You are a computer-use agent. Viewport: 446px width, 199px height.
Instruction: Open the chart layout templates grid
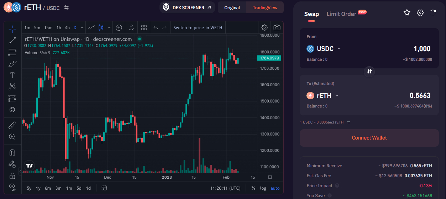click(144, 27)
